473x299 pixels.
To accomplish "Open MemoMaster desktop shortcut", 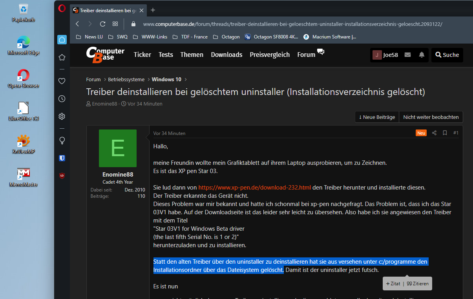I will coord(24,177).
